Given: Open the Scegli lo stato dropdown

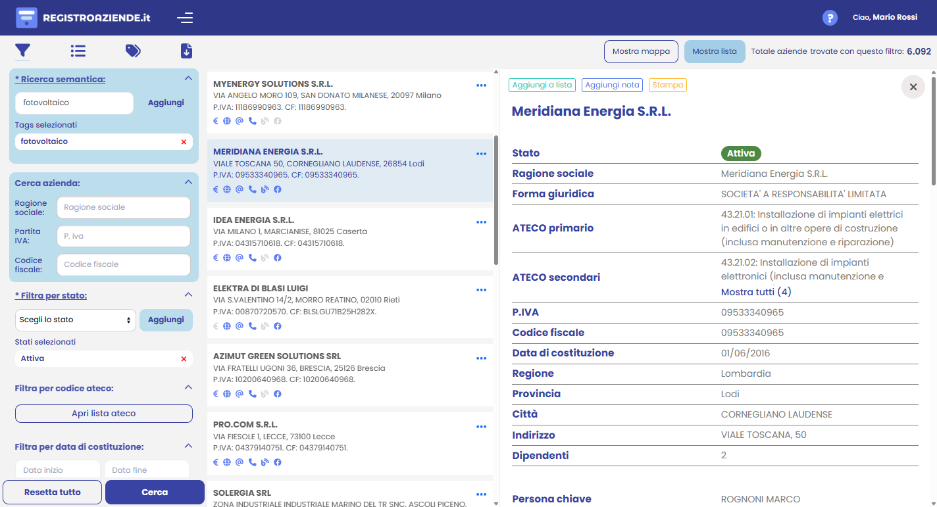Looking at the screenshot, I should click(75, 320).
